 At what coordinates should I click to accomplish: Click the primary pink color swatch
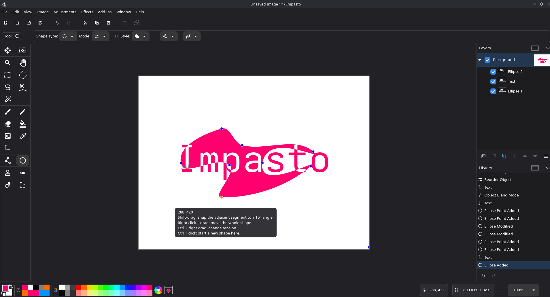[5, 288]
